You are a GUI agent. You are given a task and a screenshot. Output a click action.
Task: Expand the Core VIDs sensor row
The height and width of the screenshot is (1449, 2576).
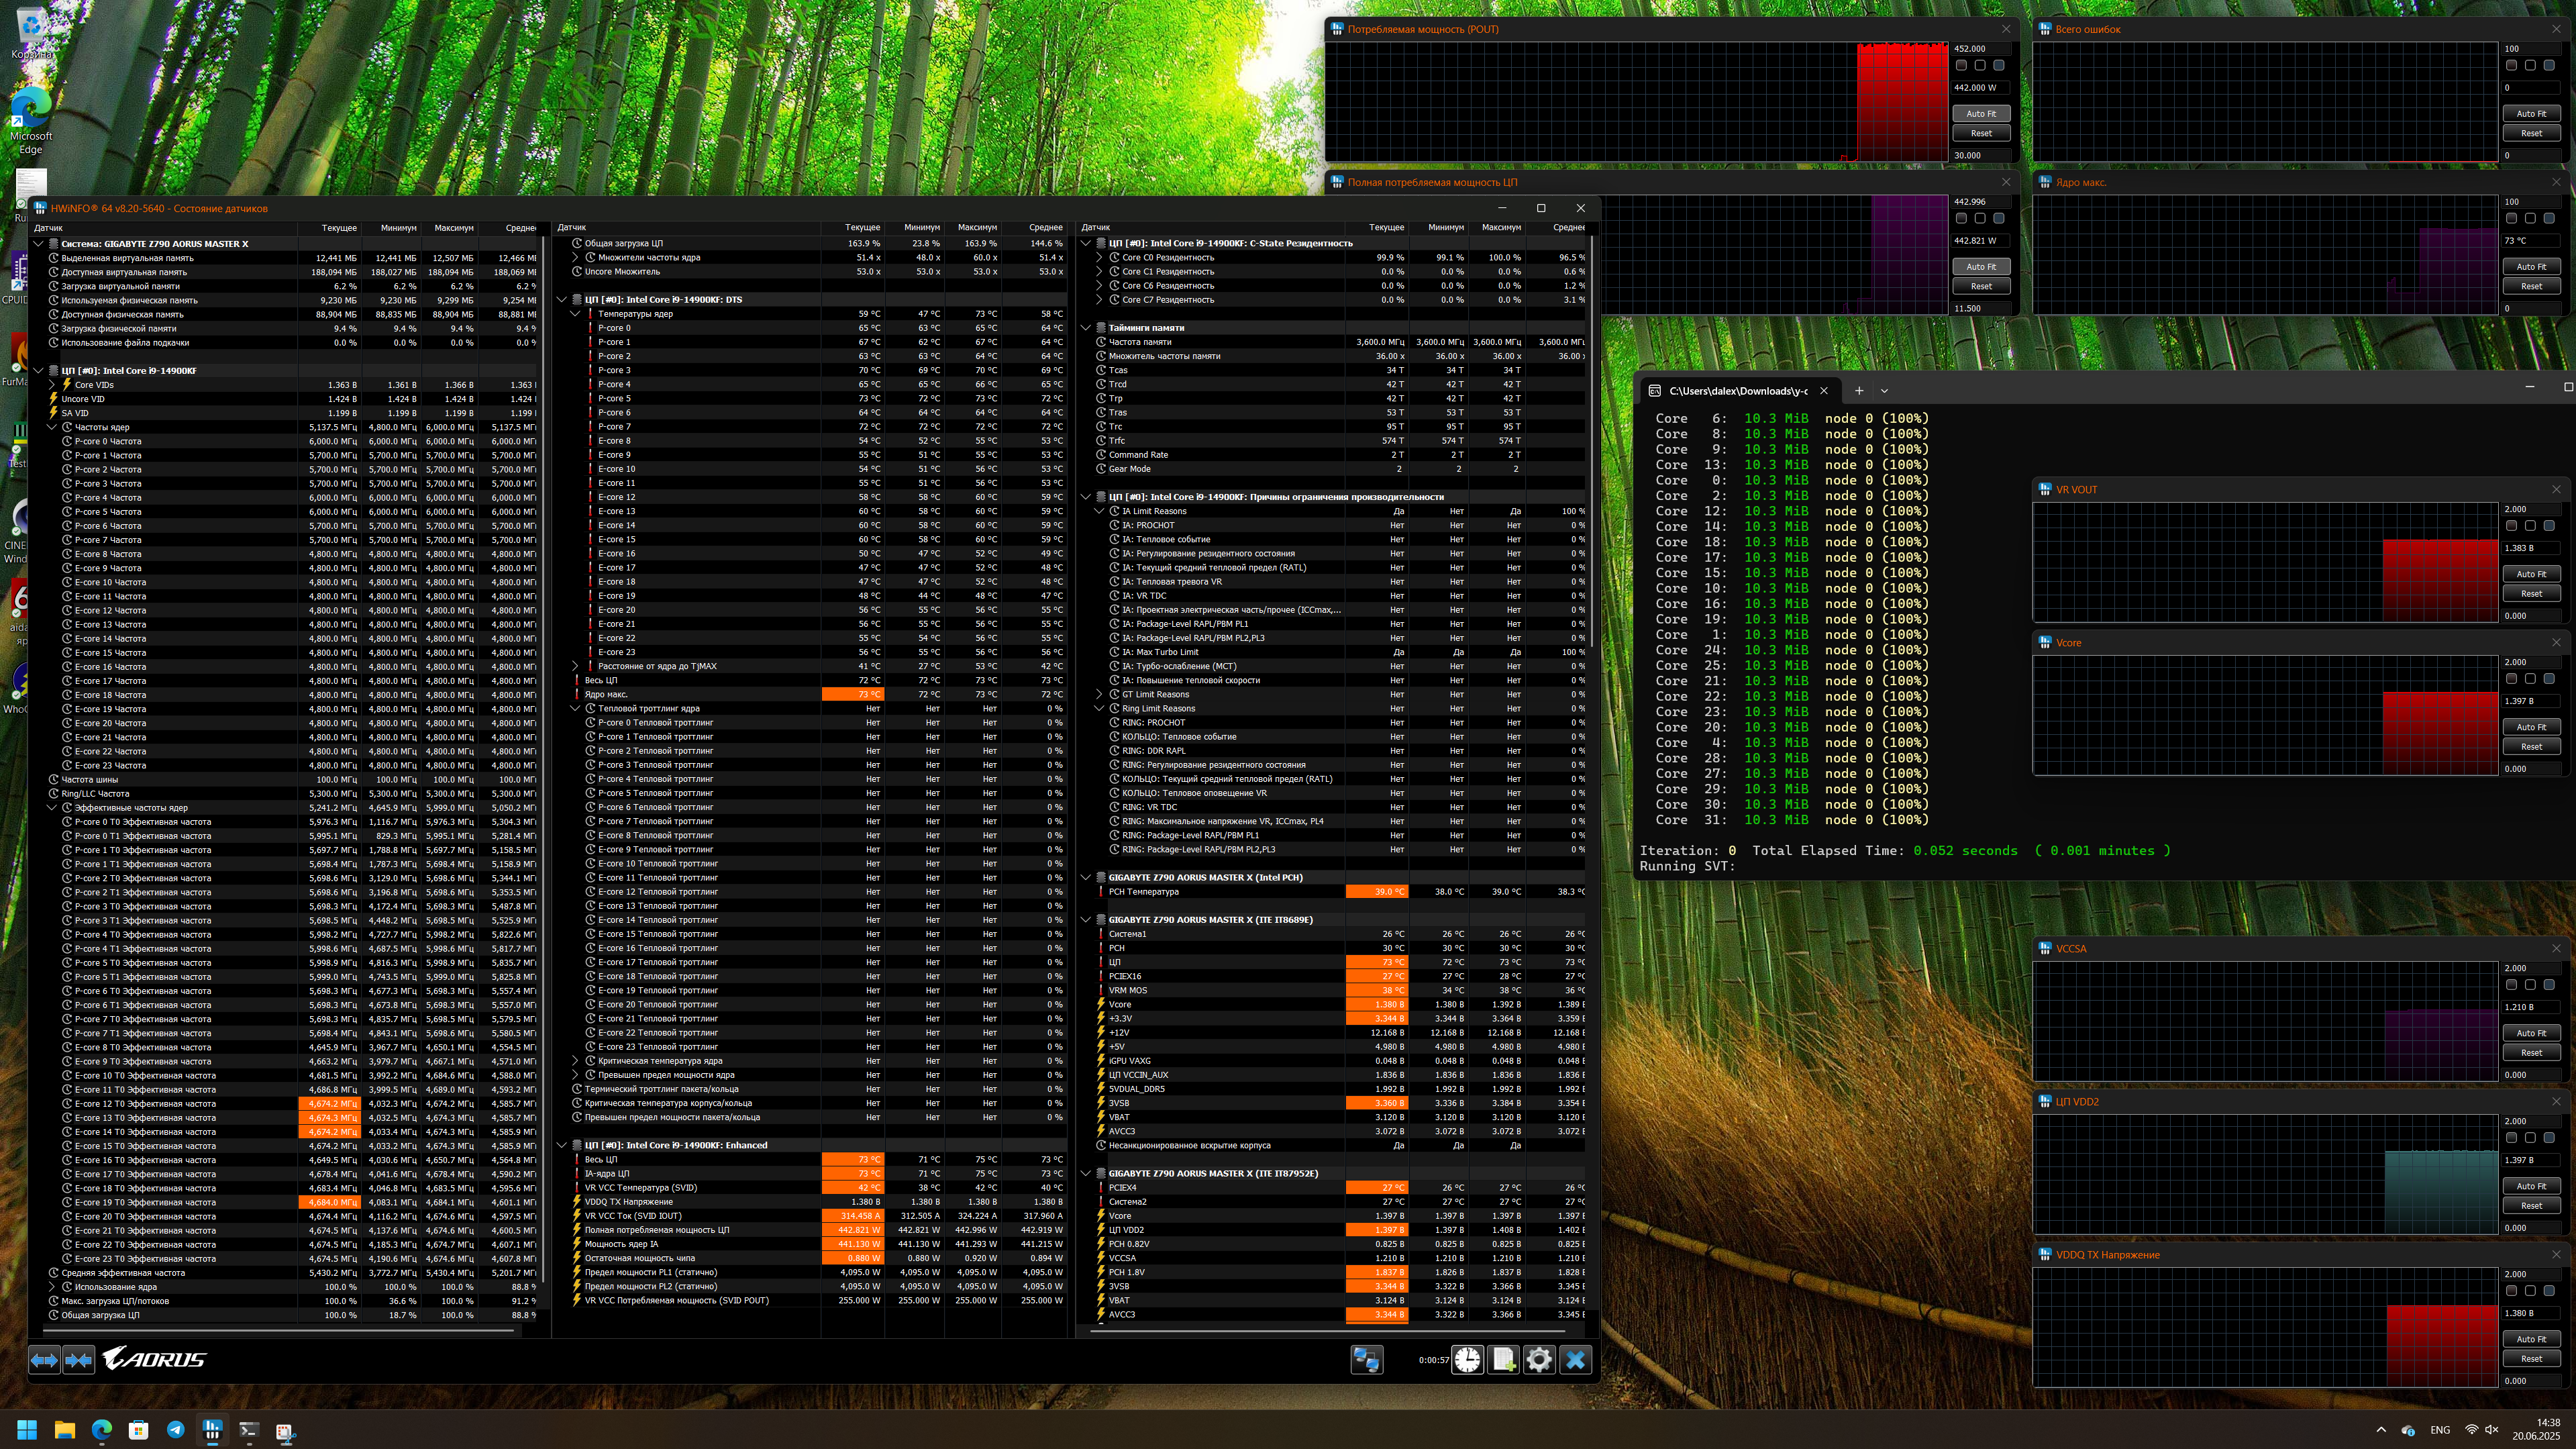click(x=52, y=385)
